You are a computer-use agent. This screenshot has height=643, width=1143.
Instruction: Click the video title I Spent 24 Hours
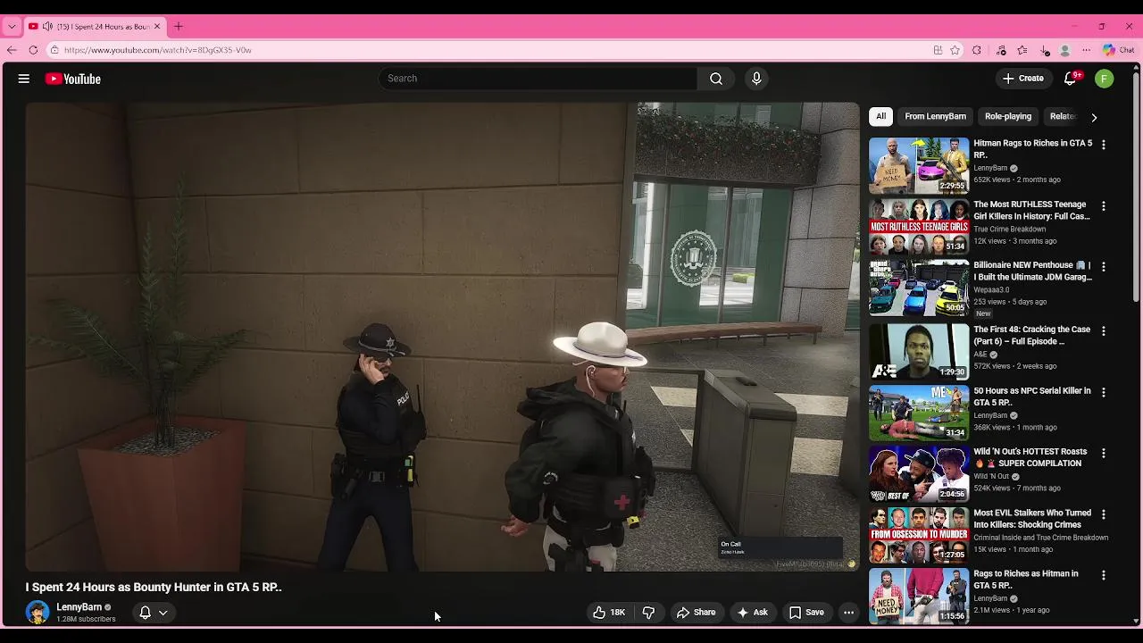pos(154,588)
